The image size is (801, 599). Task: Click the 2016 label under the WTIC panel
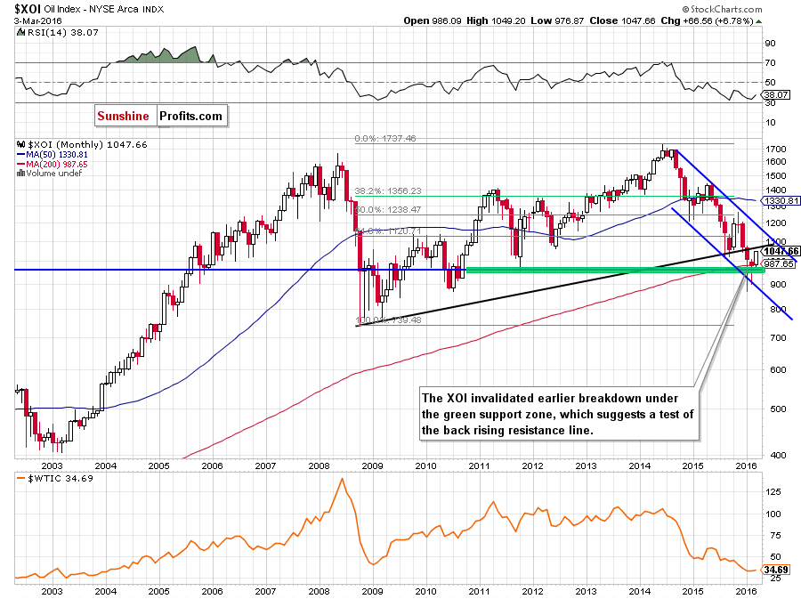tap(746, 591)
